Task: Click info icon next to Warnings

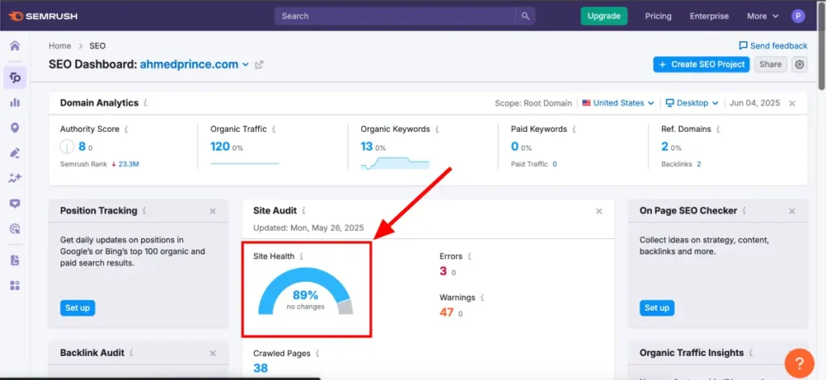Action: coord(482,298)
